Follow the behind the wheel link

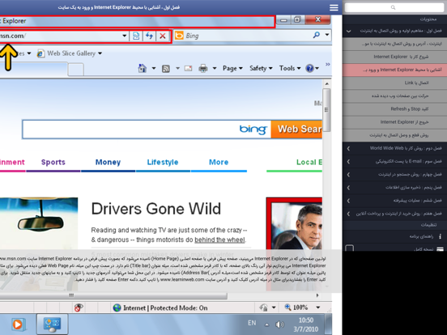pyautogui.click(x=219, y=240)
